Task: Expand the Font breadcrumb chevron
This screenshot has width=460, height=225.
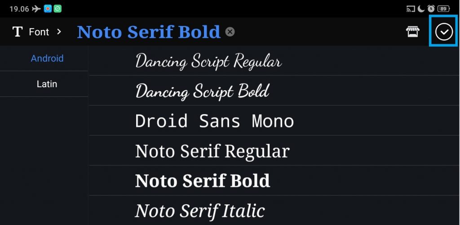Action: 59,32
